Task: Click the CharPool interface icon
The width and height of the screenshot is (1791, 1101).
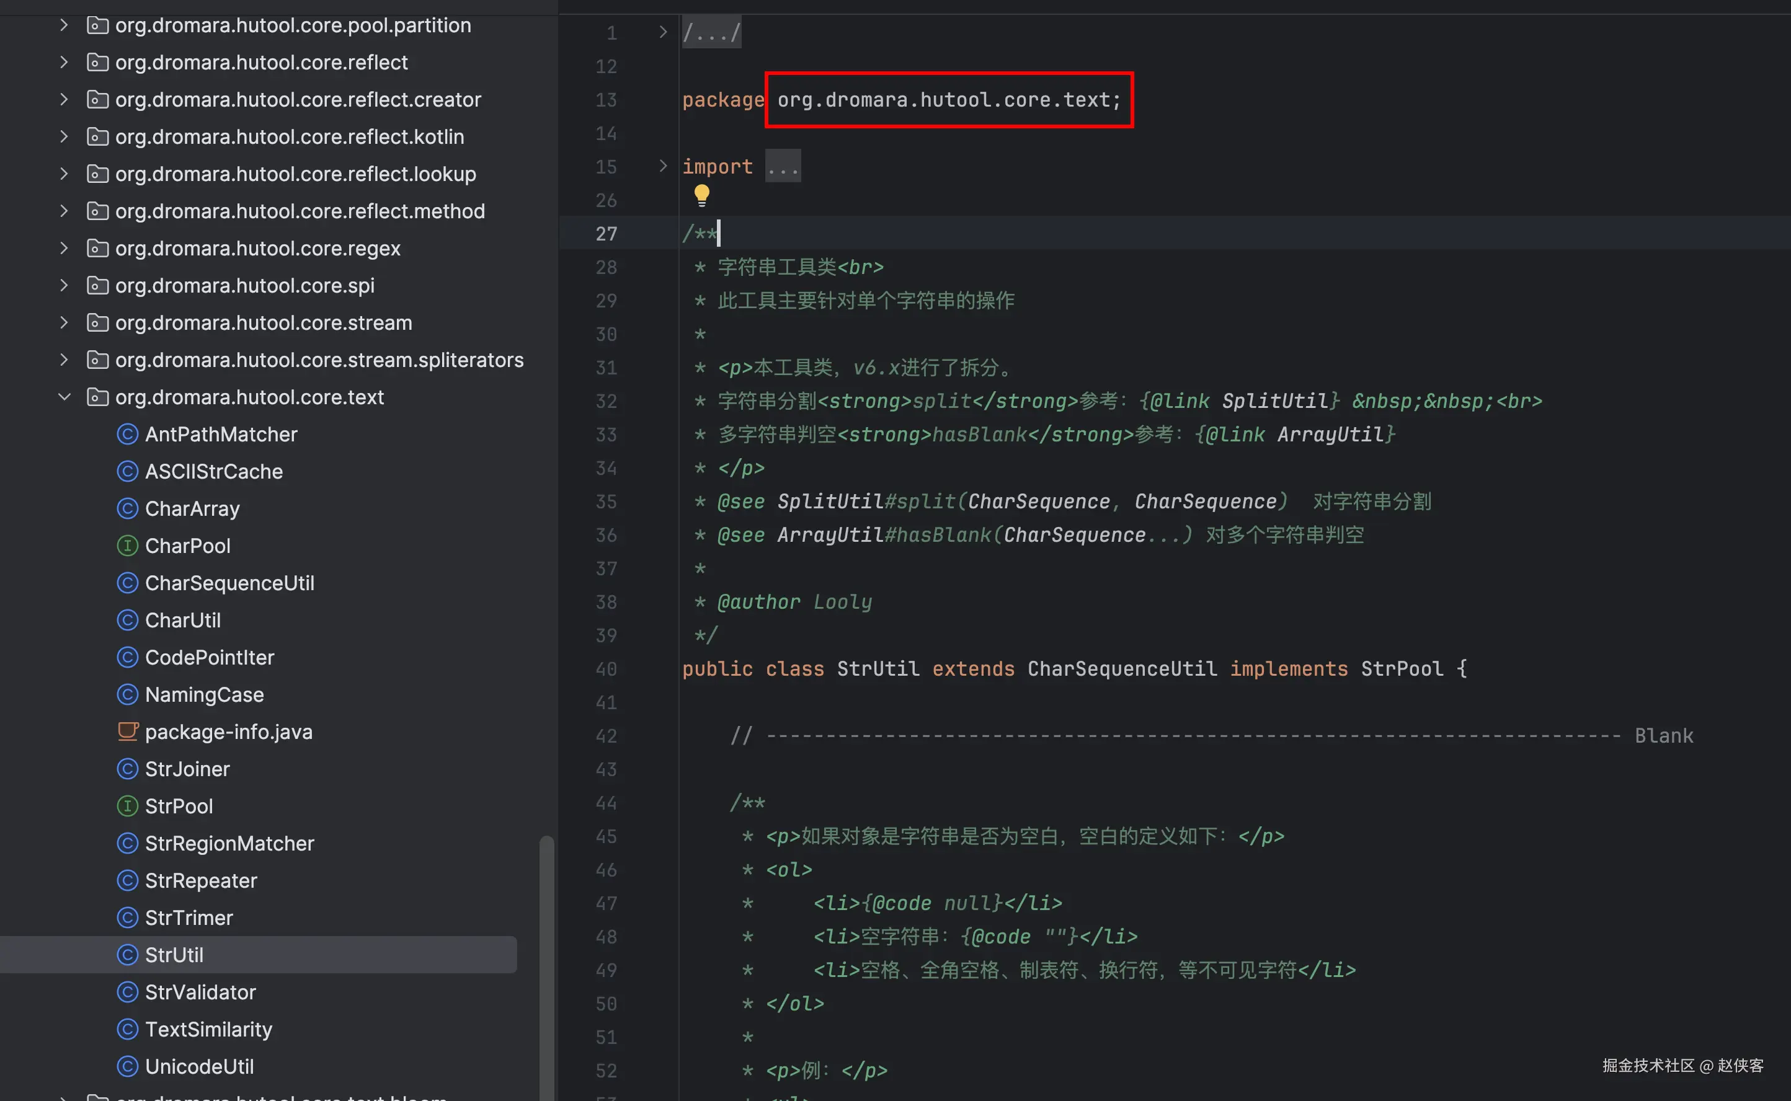Action: (x=128, y=546)
